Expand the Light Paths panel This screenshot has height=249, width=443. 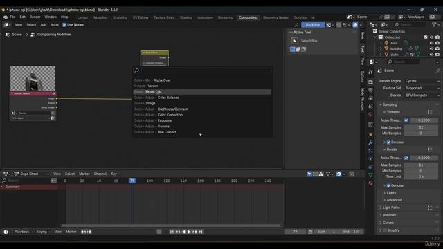click(x=381, y=207)
